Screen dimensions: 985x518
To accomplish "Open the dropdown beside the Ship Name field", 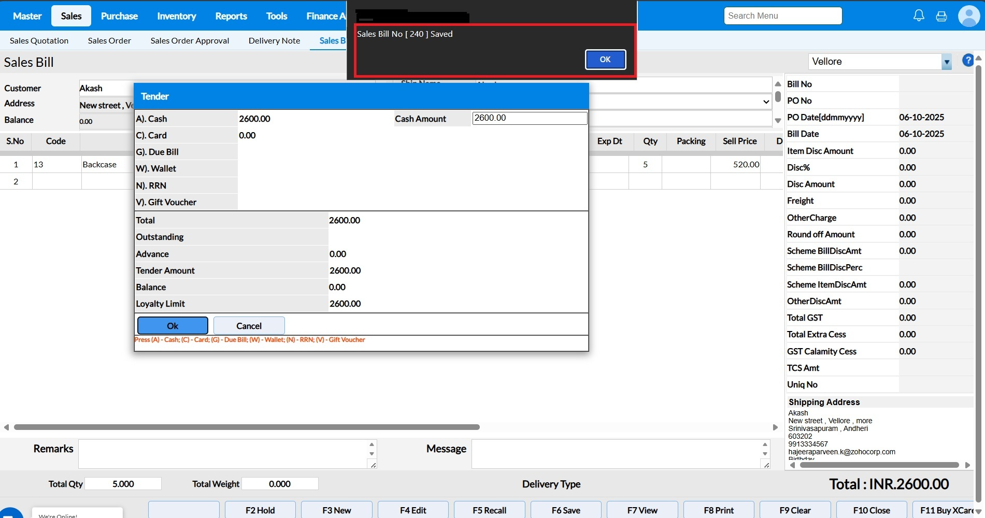I will pyautogui.click(x=766, y=102).
